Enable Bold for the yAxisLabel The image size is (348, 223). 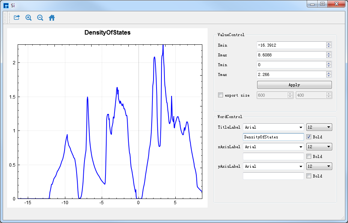pyautogui.click(x=309, y=176)
